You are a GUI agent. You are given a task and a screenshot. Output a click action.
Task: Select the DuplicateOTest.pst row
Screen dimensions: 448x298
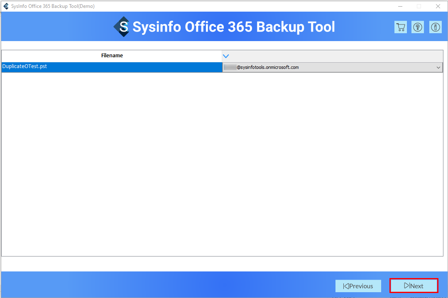click(x=112, y=67)
